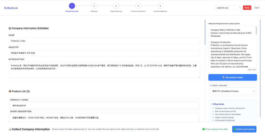This screenshot has height=136, width=265.
Task: Click 'Core selling points & advantages' guide item
Action: (228, 114)
